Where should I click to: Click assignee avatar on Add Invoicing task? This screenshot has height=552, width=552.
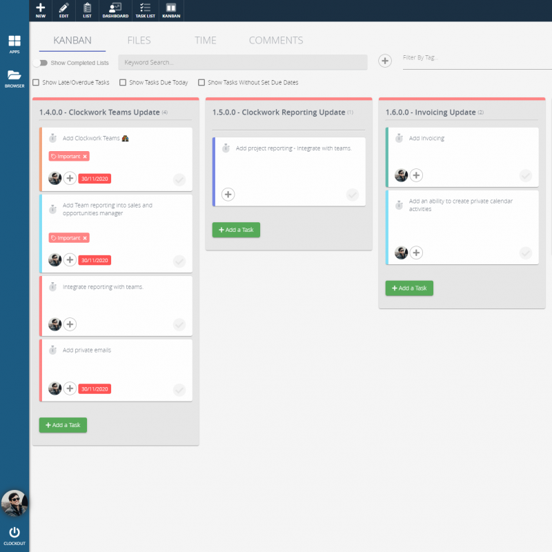pos(402,175)
